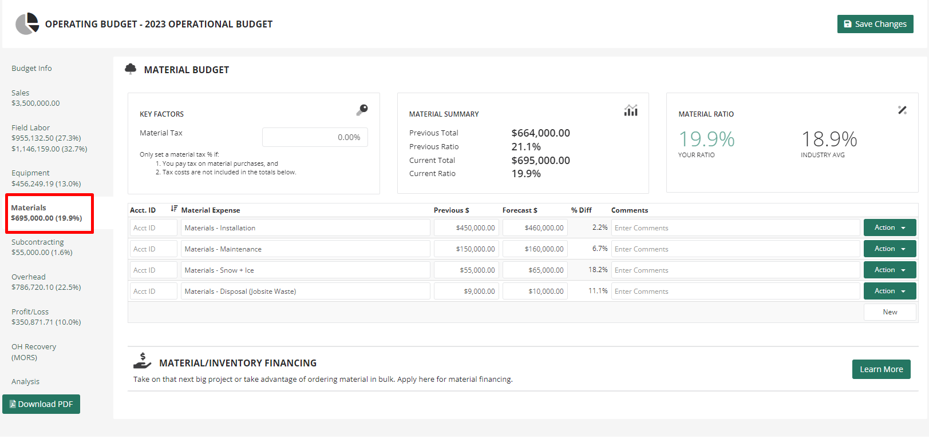Image resolution: width=929 pixels, height=439 pixels.
Task: Click the financing hand-dollar icon
Action: click(142, 361)
